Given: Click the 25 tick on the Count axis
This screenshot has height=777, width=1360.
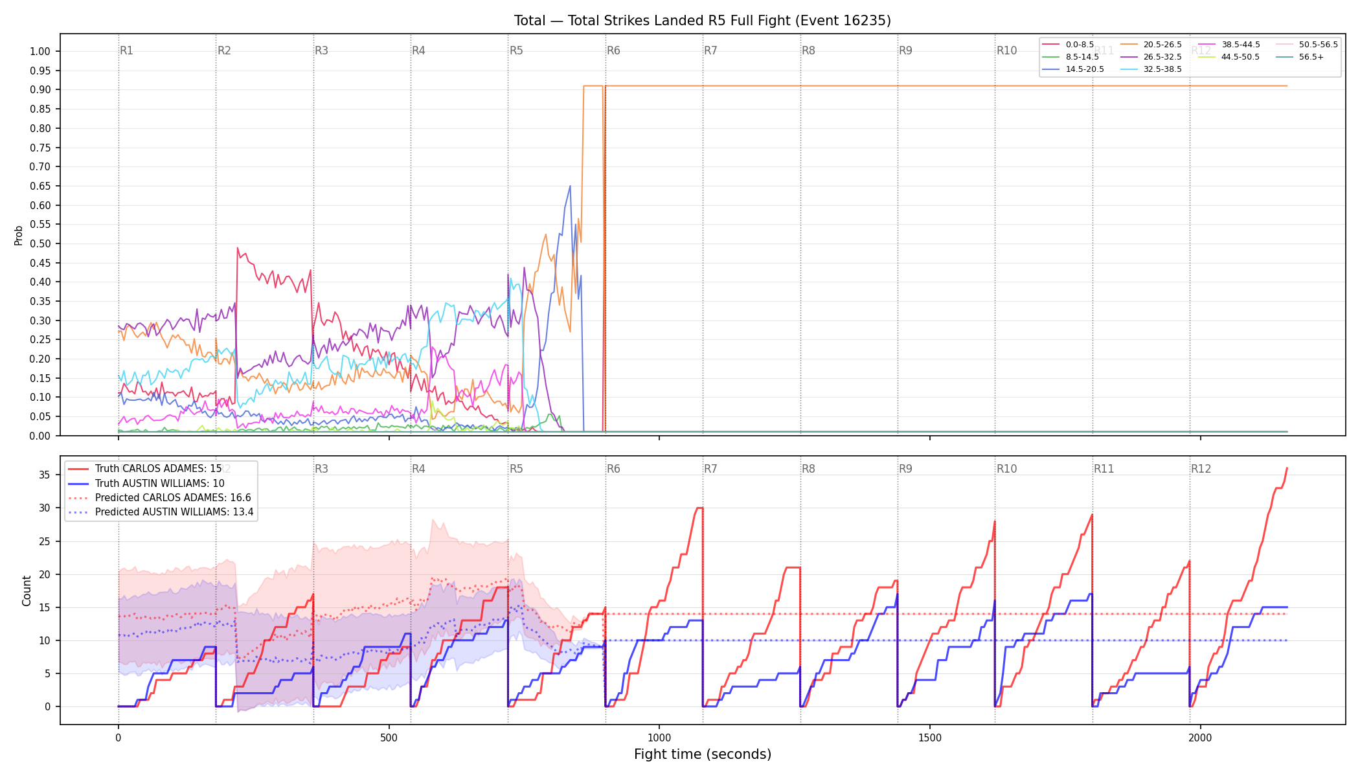Looking at the screenshot, I should (44, 541).
